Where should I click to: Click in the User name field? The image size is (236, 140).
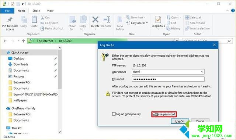click(x=168, y=72)
